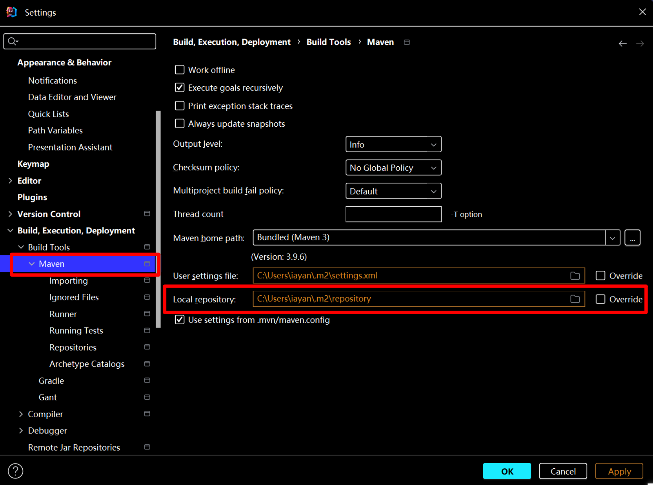Select Presentation Assistant in tree
Image resolution: width=653 pixels, height=485 pixels.
pos(70,147)
